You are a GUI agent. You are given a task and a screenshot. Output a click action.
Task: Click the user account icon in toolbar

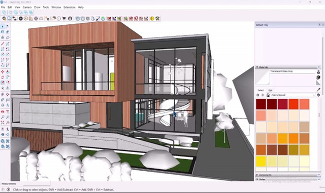click(x=70, y=19)
